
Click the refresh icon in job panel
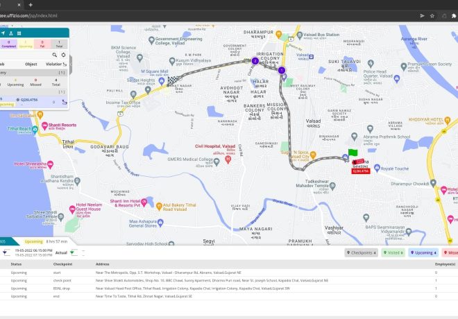pyautogui.click(x=63, y=55)
